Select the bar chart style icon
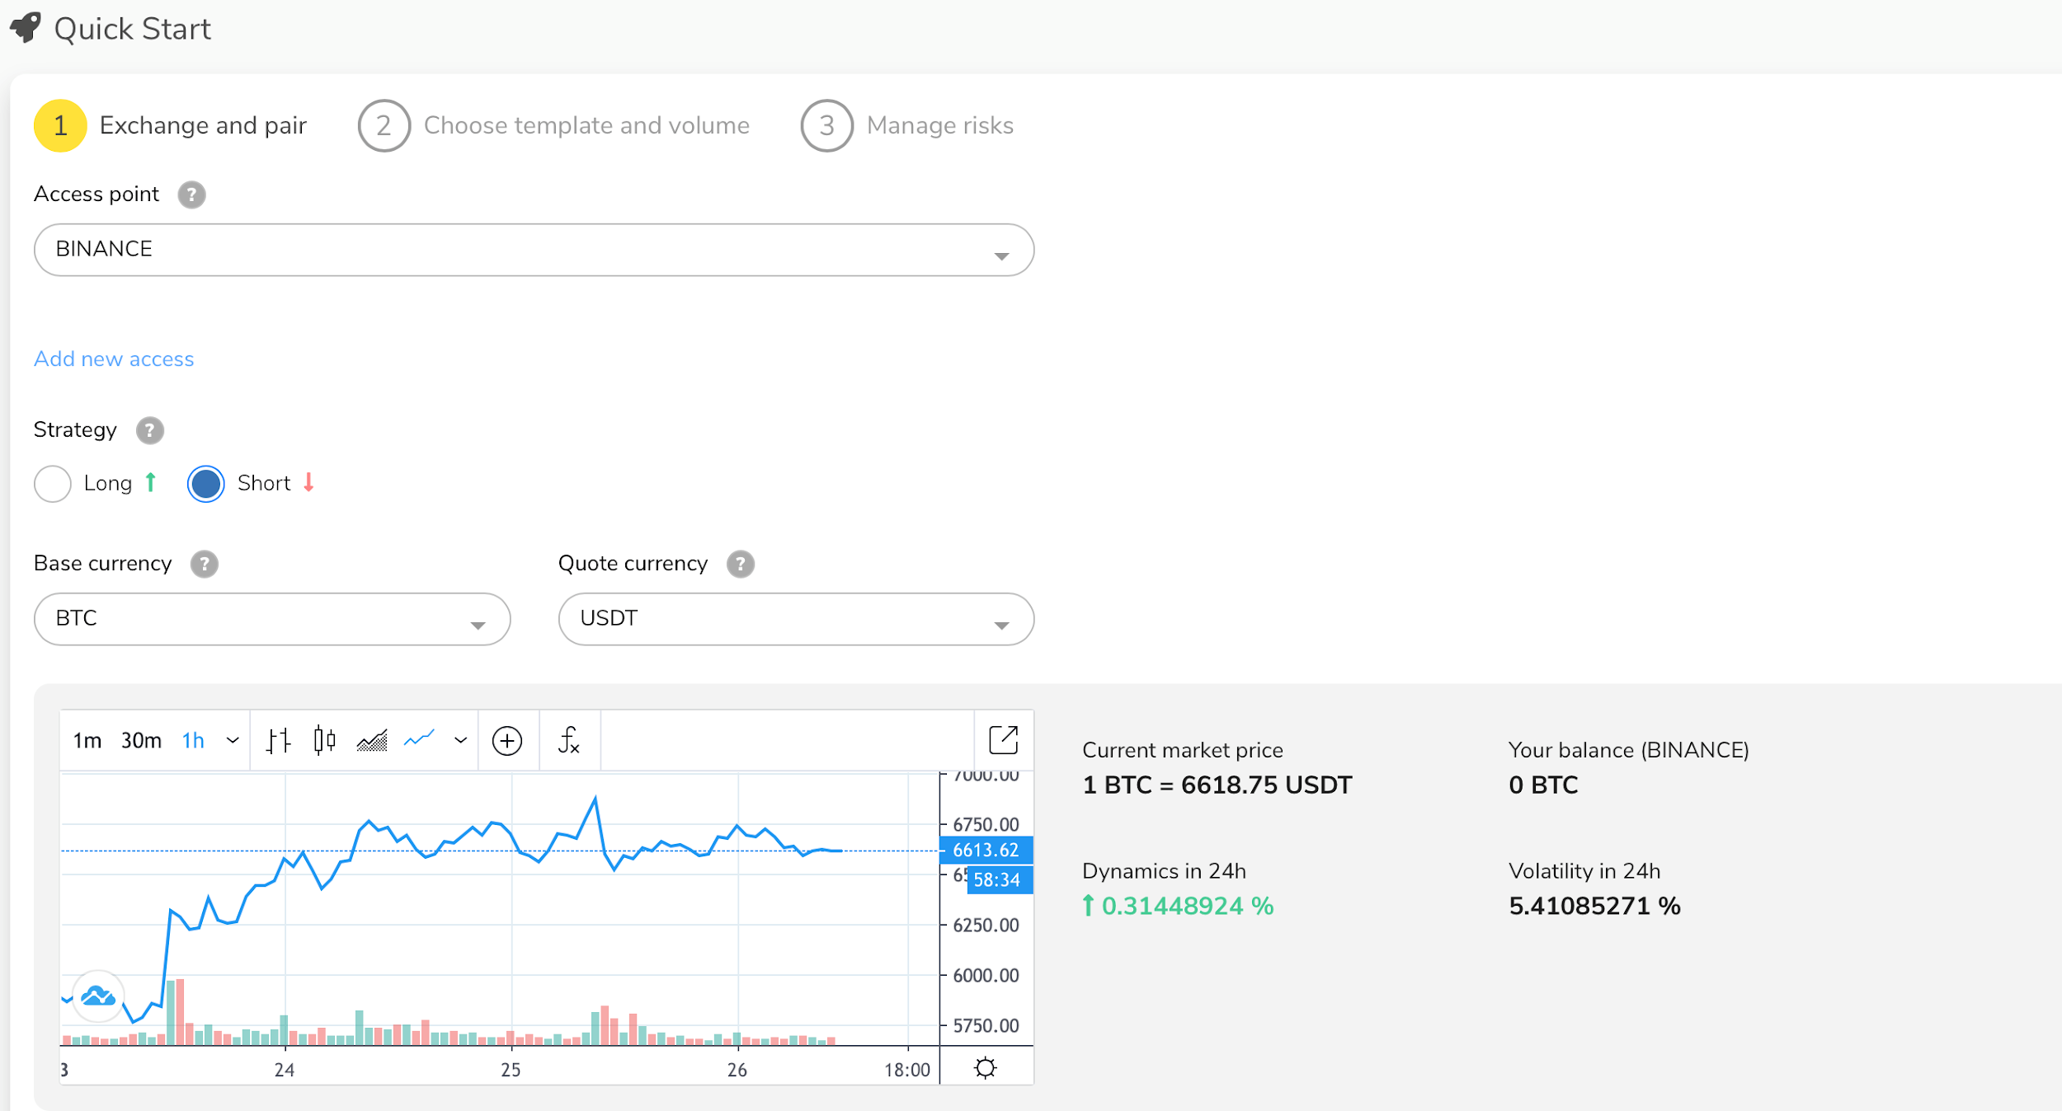2062x1111 pixels. tap(279, 740)
